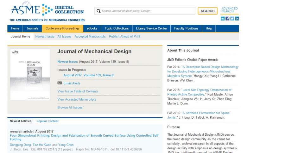The image size is (285, 153).
Task: Click the doi:10.1115/1.4036996 citation text
Action: point(126,150)
